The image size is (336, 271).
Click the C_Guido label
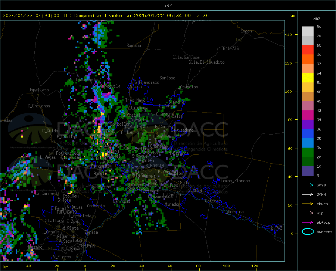tap(50, 131)
